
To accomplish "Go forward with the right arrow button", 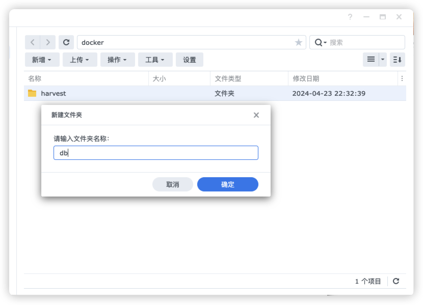I will point(48,42).
